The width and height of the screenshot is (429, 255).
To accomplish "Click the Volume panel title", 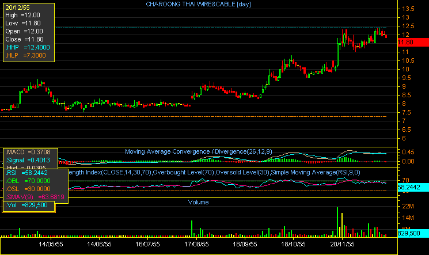I will click(x=198, y=202).
